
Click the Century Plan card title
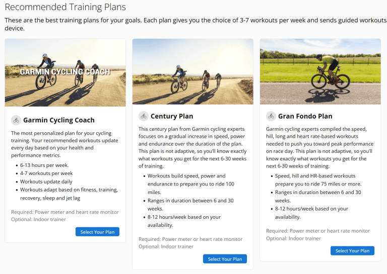pyautogui.click(x=172, y=116)
